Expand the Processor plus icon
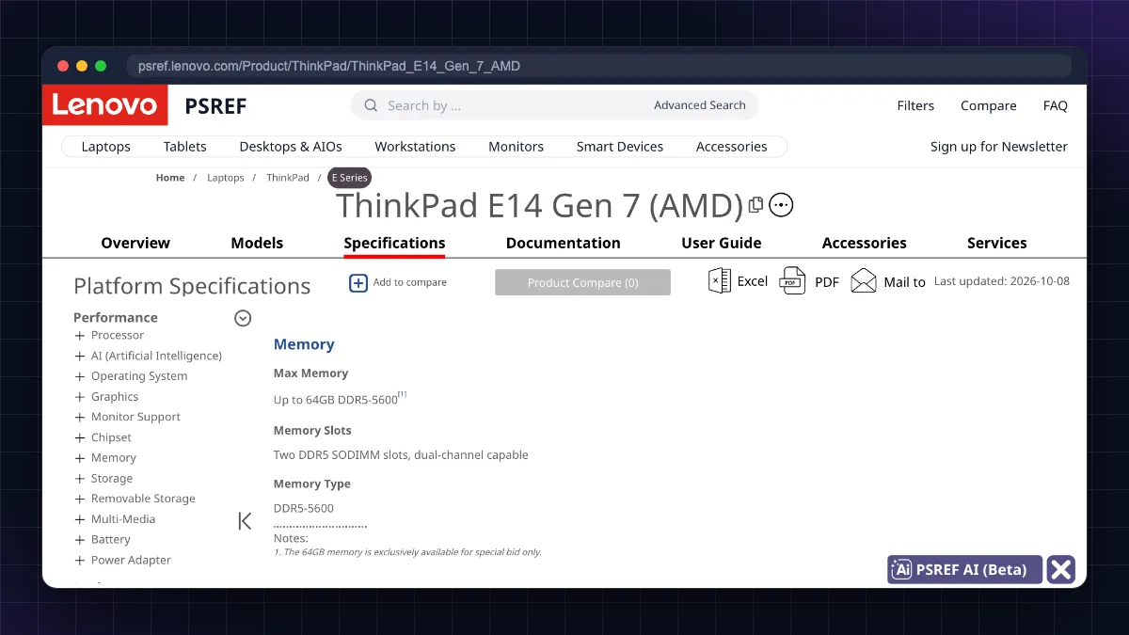The height and width of the screenshot is (635, 1129). 80,336
